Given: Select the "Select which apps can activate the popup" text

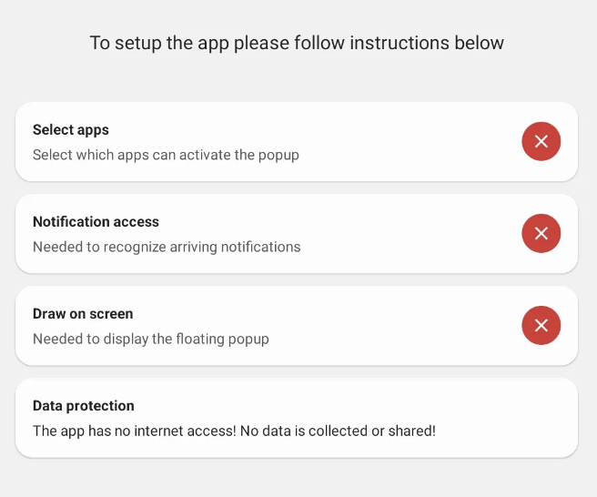Looking at the screenshot, I should [x=166, y=155].
